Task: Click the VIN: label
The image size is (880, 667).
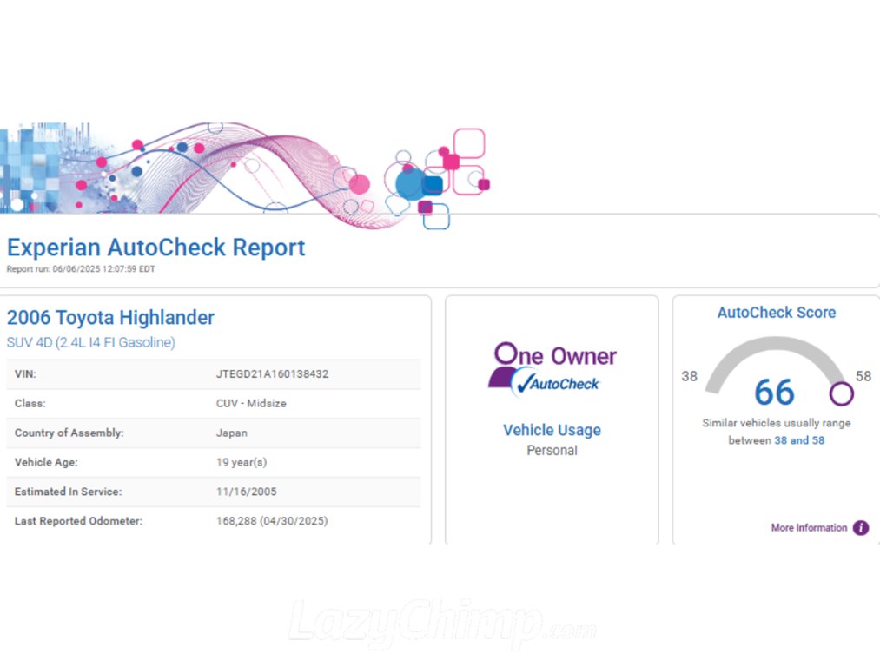Action: (25, 374)
